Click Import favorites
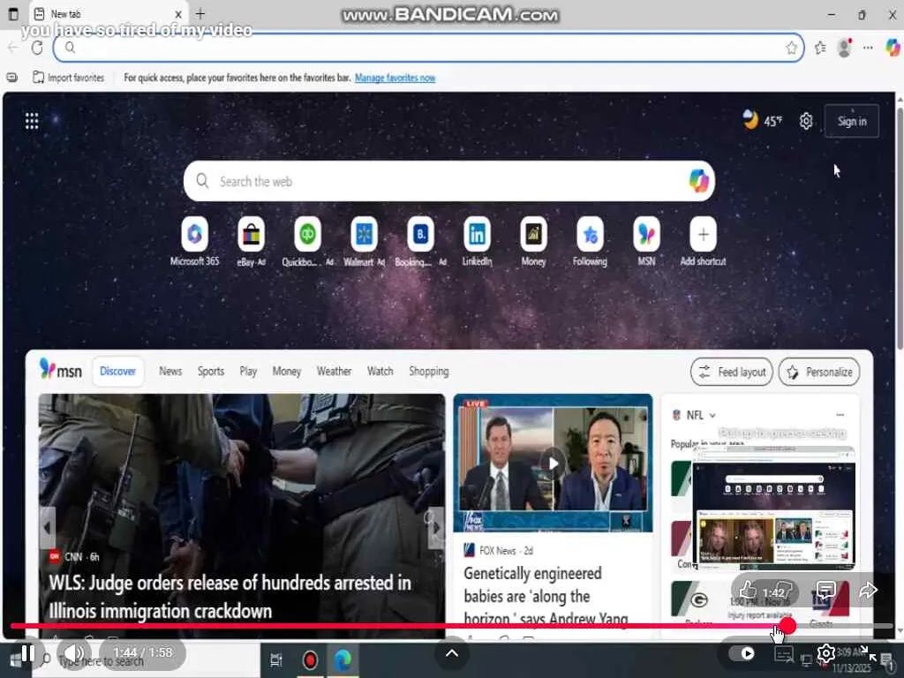The image size is (904, 678). pos(69,78)
